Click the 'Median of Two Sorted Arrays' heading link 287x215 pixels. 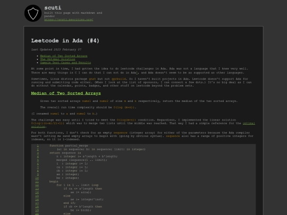coord(66,93)
